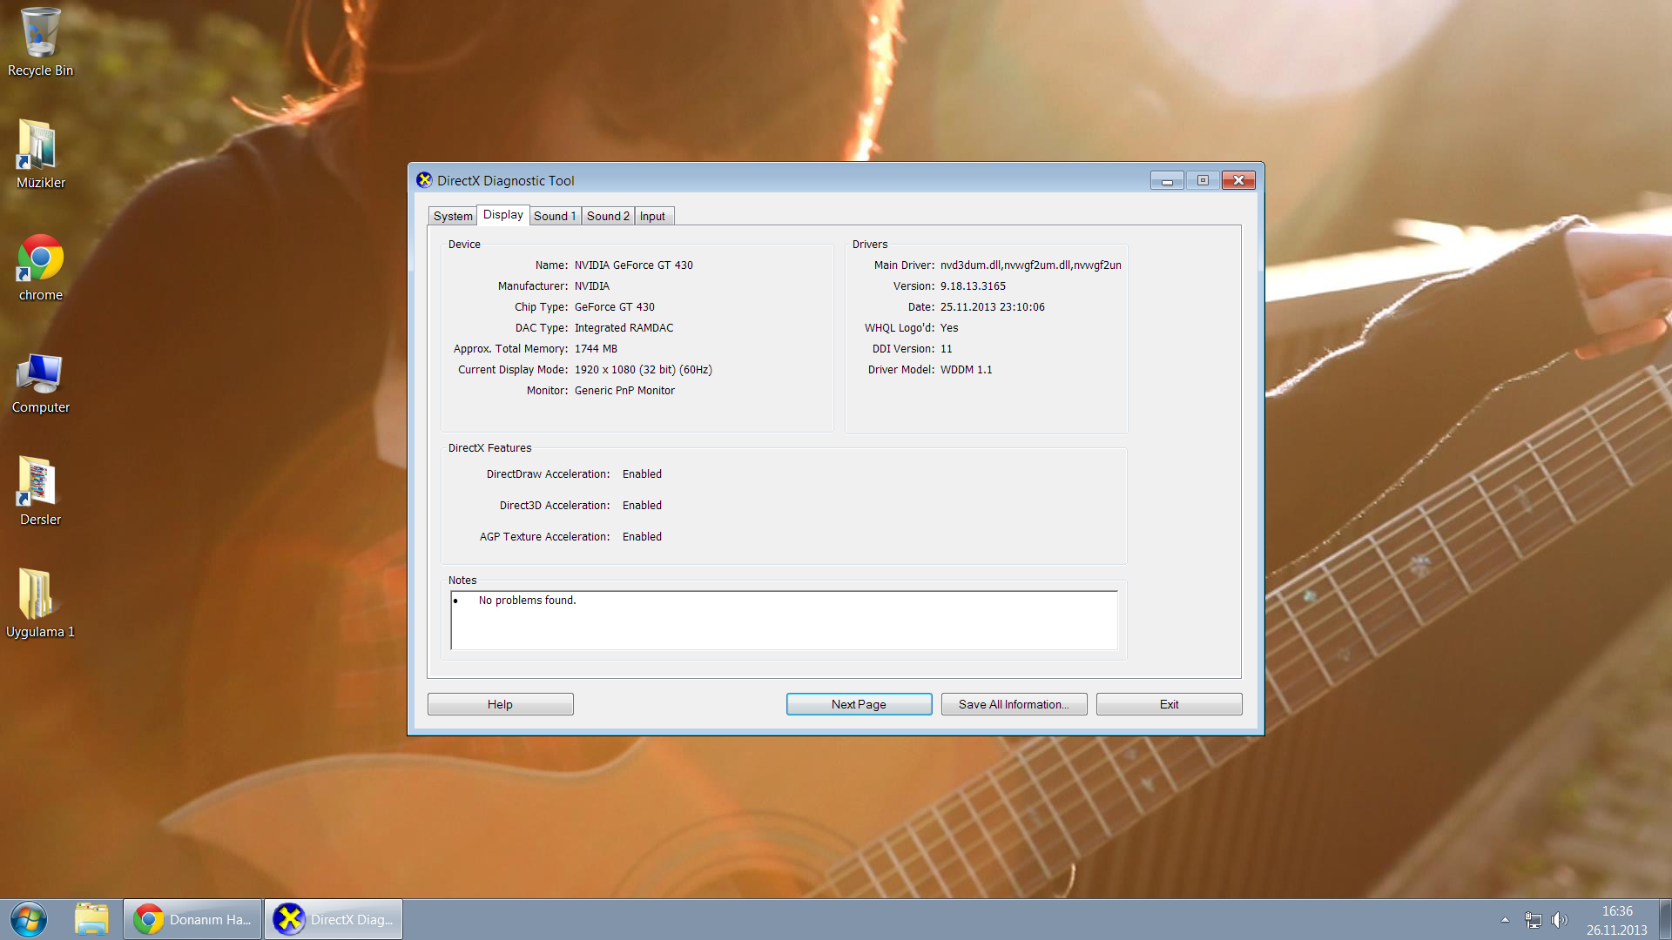Switch to the Donanım Ha... Chrome taskbar window
Image resolution: width=1672 pixels, height=940 pixels.
(x=192, y=919)
